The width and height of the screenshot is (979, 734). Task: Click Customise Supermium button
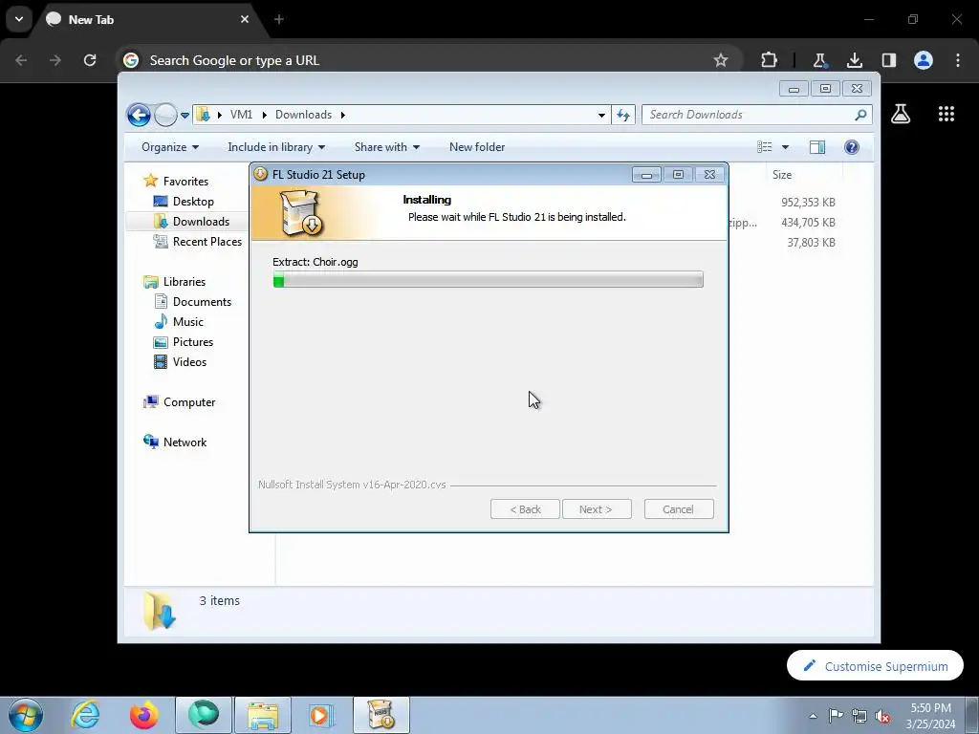875,666
